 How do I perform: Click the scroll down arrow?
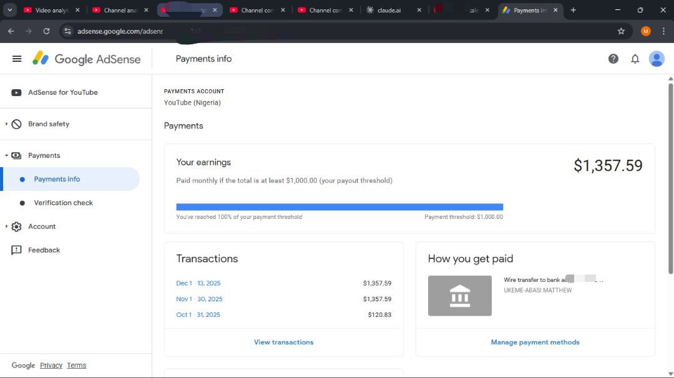coord(670,374)
